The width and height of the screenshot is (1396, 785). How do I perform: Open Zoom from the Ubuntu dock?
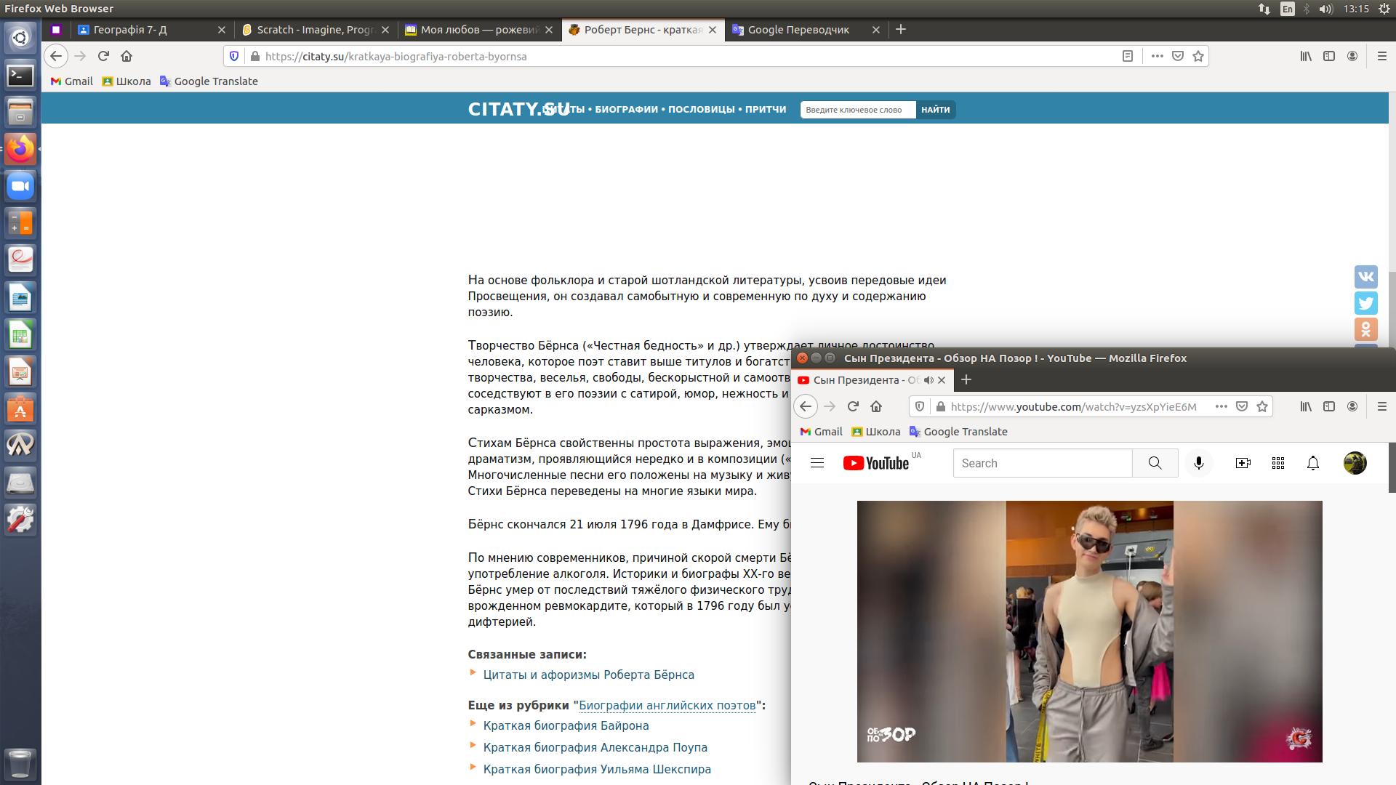[20, 187]
